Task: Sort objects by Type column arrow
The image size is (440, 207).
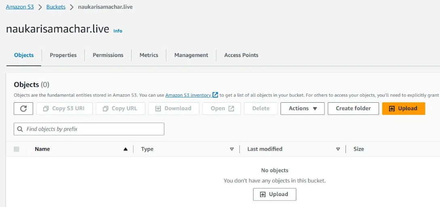Action: click(232, 149)
